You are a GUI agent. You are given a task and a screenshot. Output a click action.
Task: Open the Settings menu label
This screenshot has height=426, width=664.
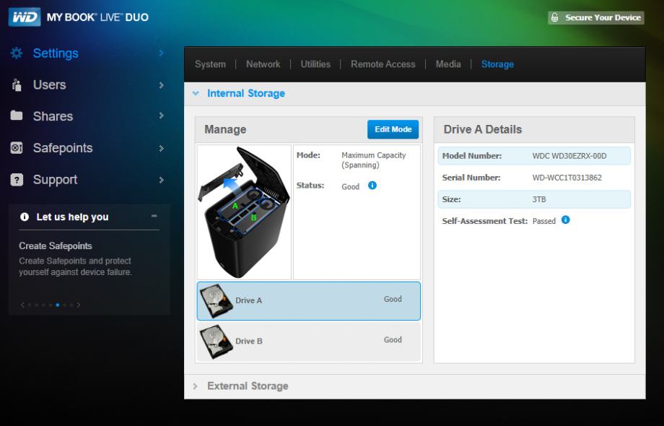[56, 53]
